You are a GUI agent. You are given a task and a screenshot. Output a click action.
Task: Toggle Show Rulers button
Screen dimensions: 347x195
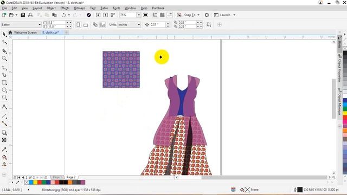coord(155,15)
